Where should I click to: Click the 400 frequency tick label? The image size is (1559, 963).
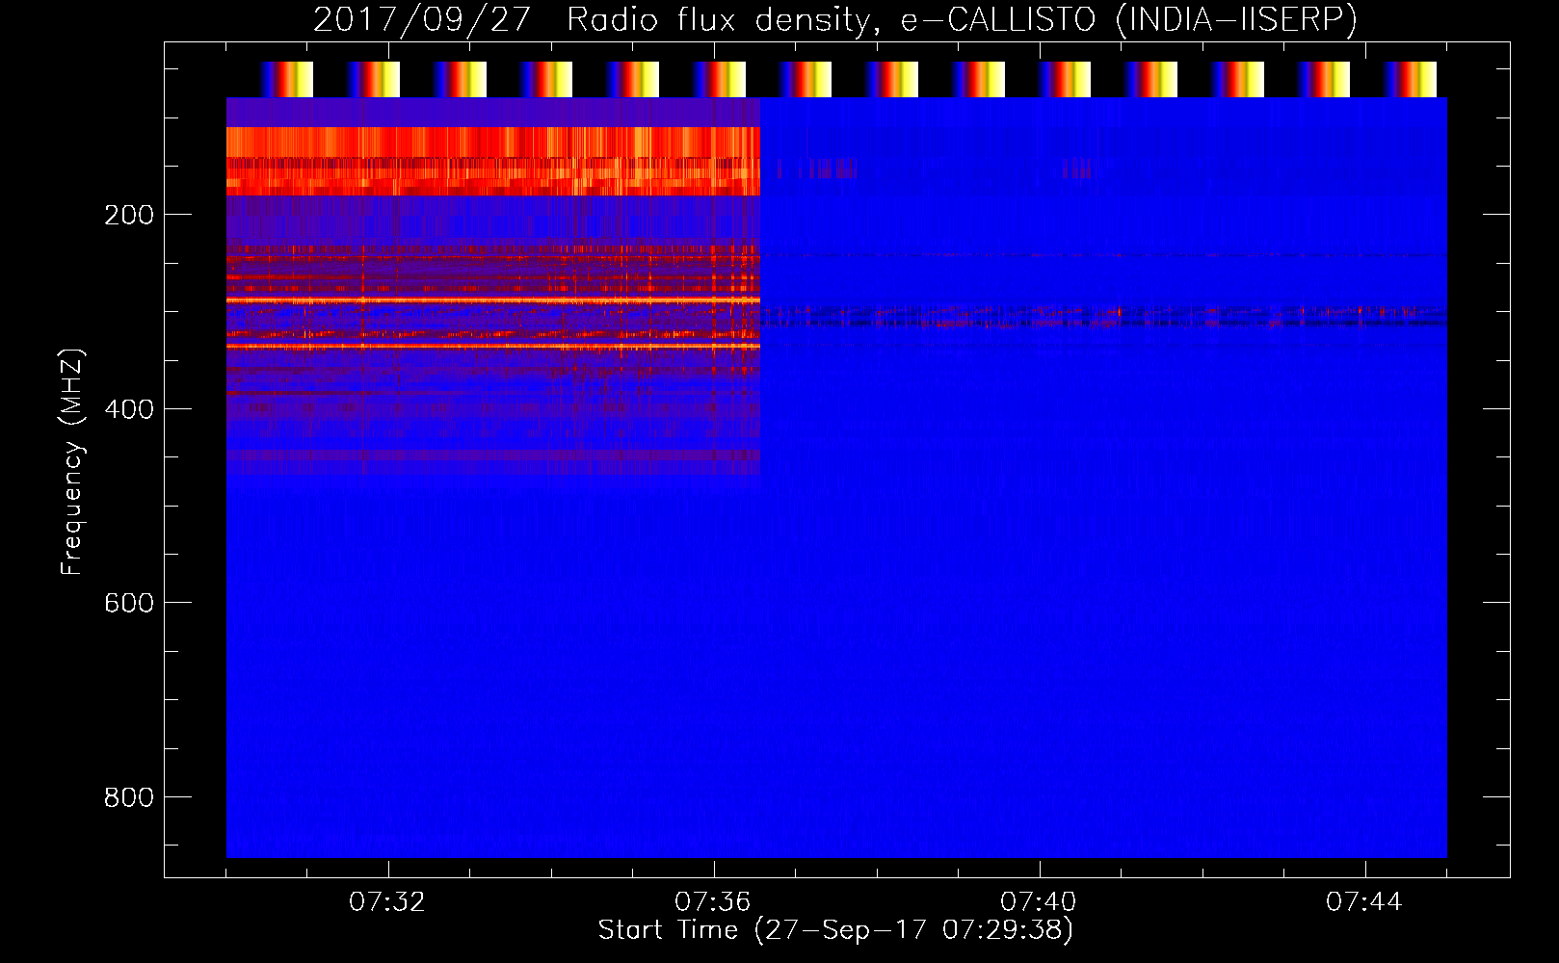[x=129, y=409]
